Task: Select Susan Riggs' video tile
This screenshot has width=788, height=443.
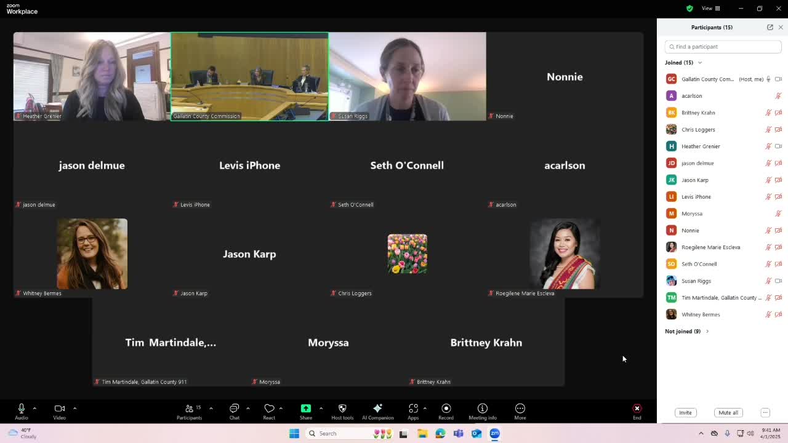Action: point(407,76)
